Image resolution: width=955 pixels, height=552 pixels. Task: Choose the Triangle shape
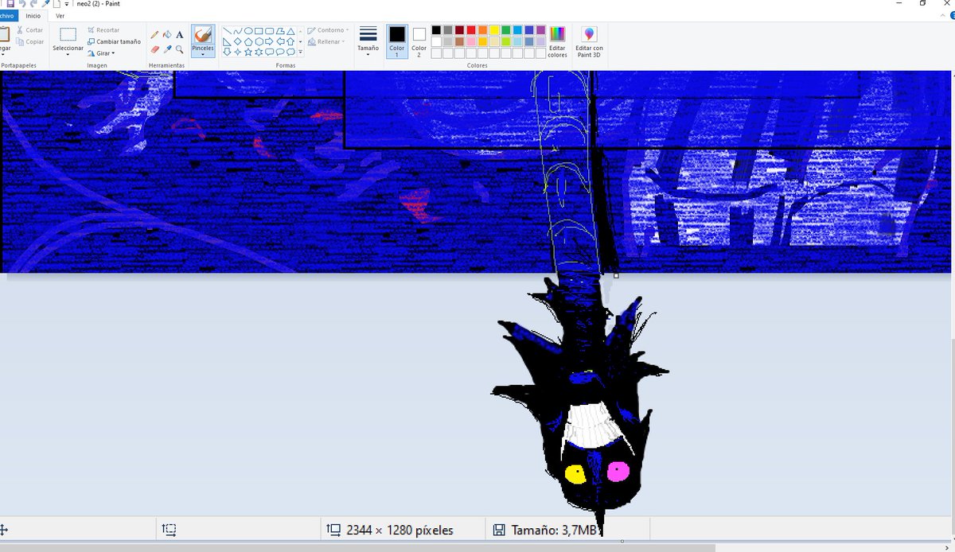(290, 31)
